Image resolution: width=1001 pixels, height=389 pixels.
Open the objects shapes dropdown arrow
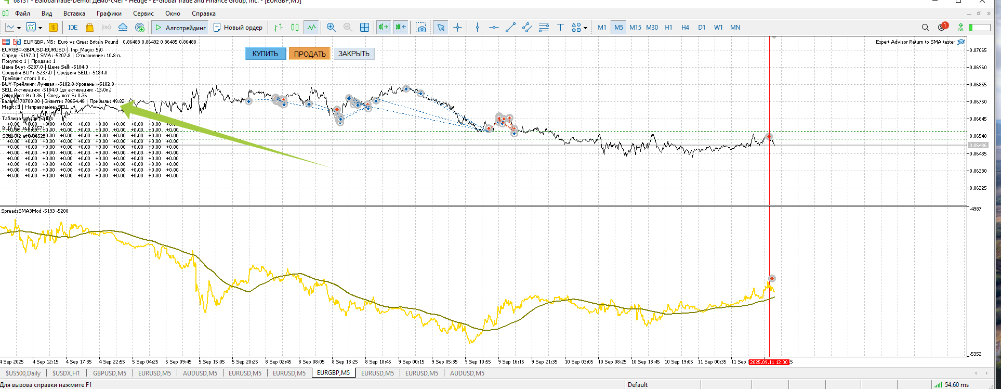(585, 28)
